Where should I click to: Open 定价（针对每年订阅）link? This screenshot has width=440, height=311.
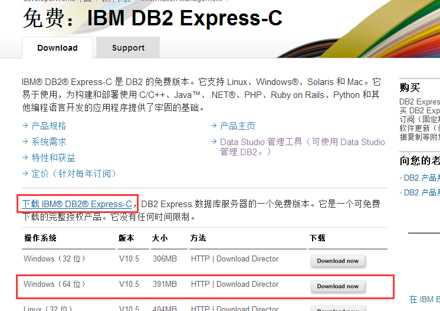tap(74, 173)
